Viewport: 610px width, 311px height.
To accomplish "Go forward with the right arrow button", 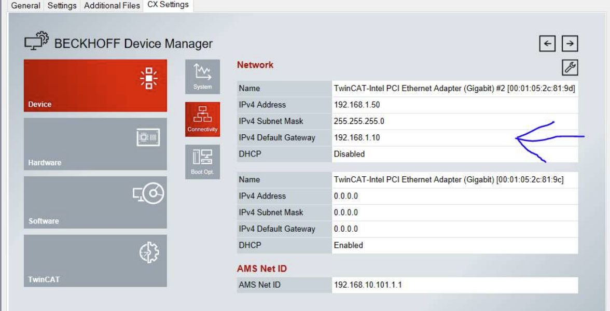I will 570,44.
